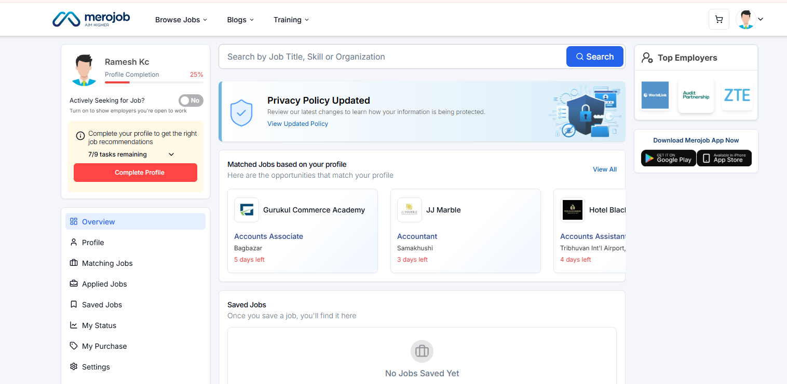787x384 pixels.
Task: Open the Blogs dropdown menu
Action: [240, 20]
